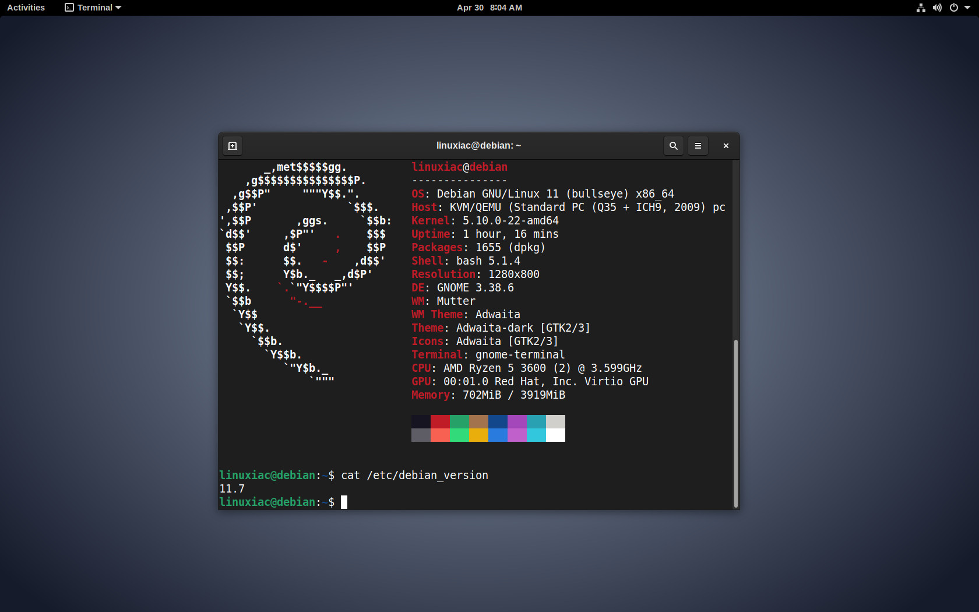Open a new terminal tab
Image resolution: width=979 pixels, height=612 pixels.
233,146
